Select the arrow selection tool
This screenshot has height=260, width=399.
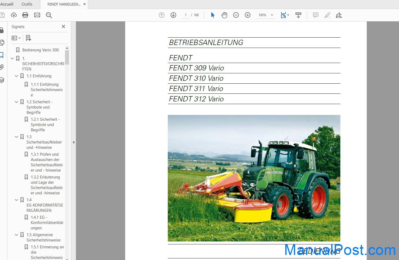coord(213,15)
